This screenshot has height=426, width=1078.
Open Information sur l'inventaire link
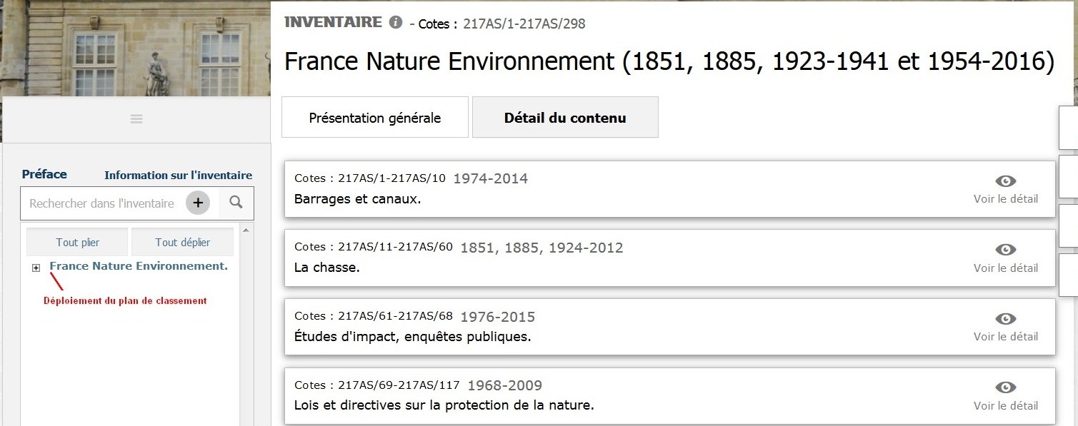[178, 175]
